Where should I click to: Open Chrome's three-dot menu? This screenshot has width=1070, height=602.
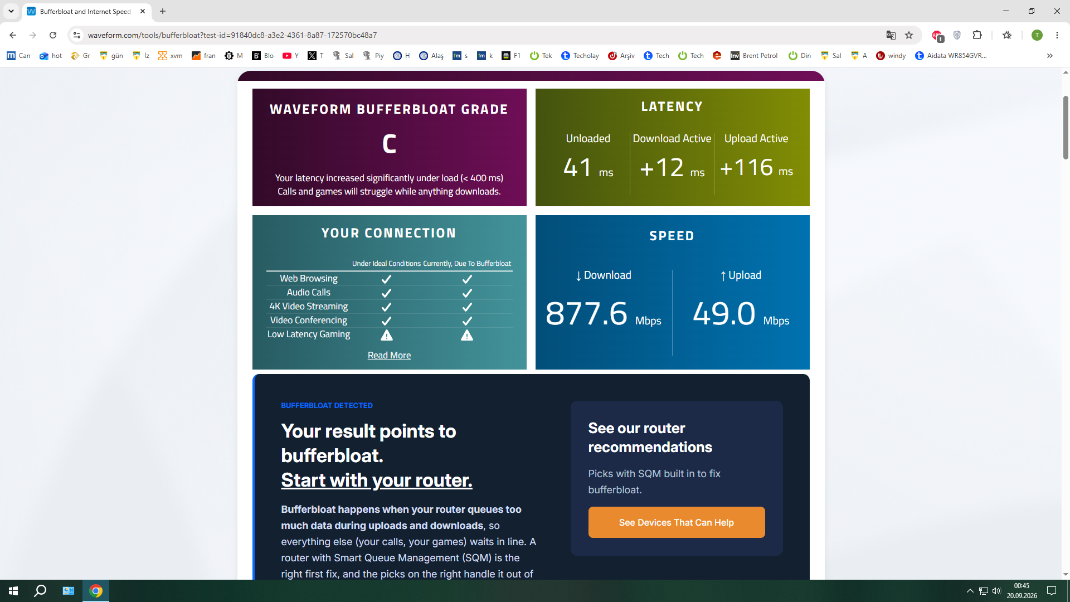(1057, 35)
